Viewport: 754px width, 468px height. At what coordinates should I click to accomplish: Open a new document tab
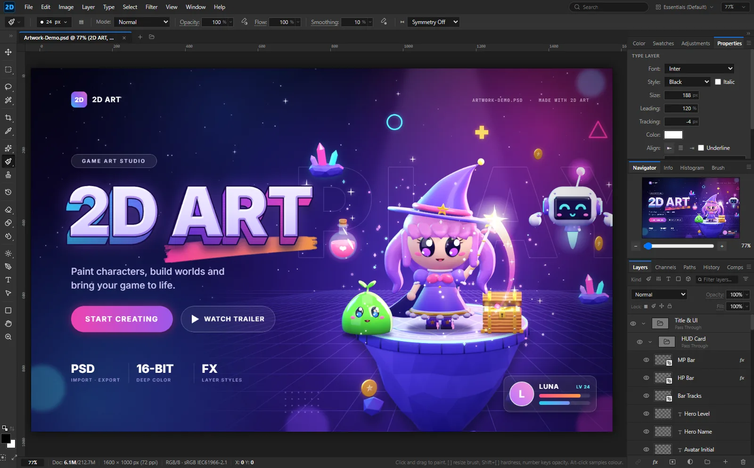140,37
